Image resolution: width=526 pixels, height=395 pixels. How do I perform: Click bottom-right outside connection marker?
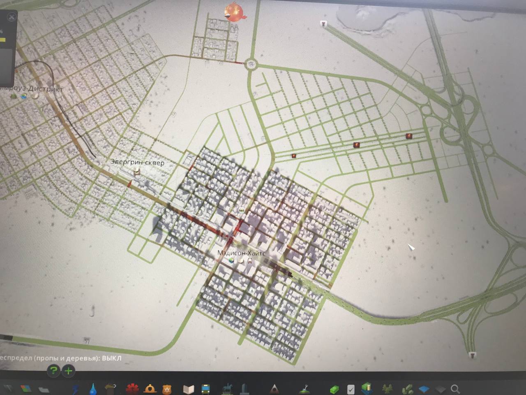tap(473, 355)
